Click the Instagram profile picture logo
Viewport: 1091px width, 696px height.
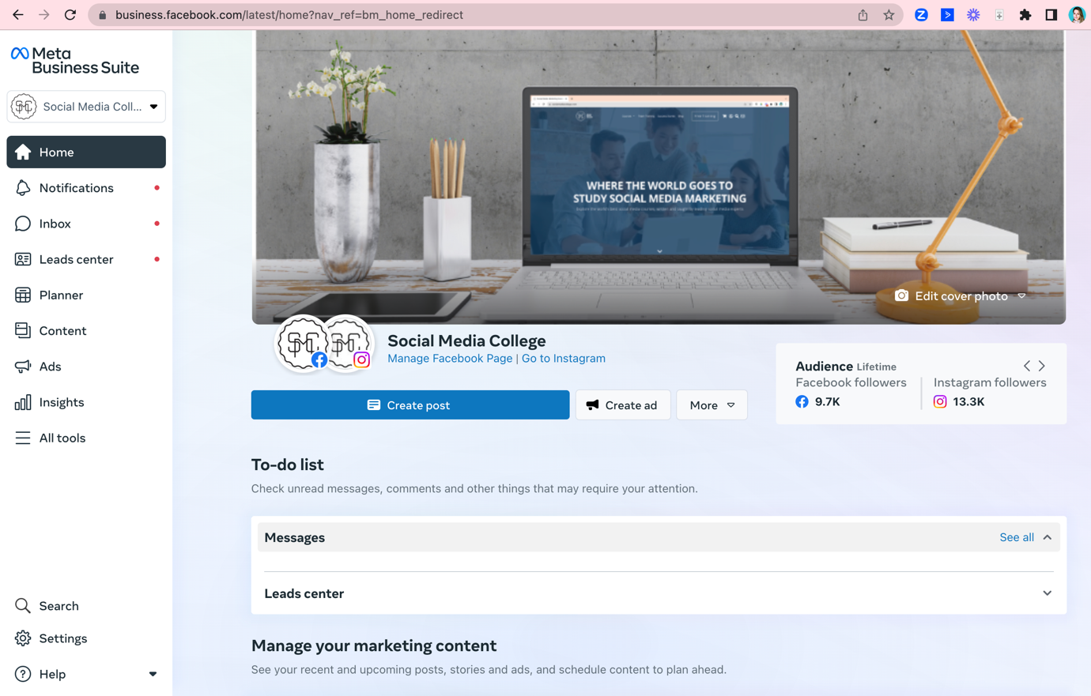tap(346, 344)
